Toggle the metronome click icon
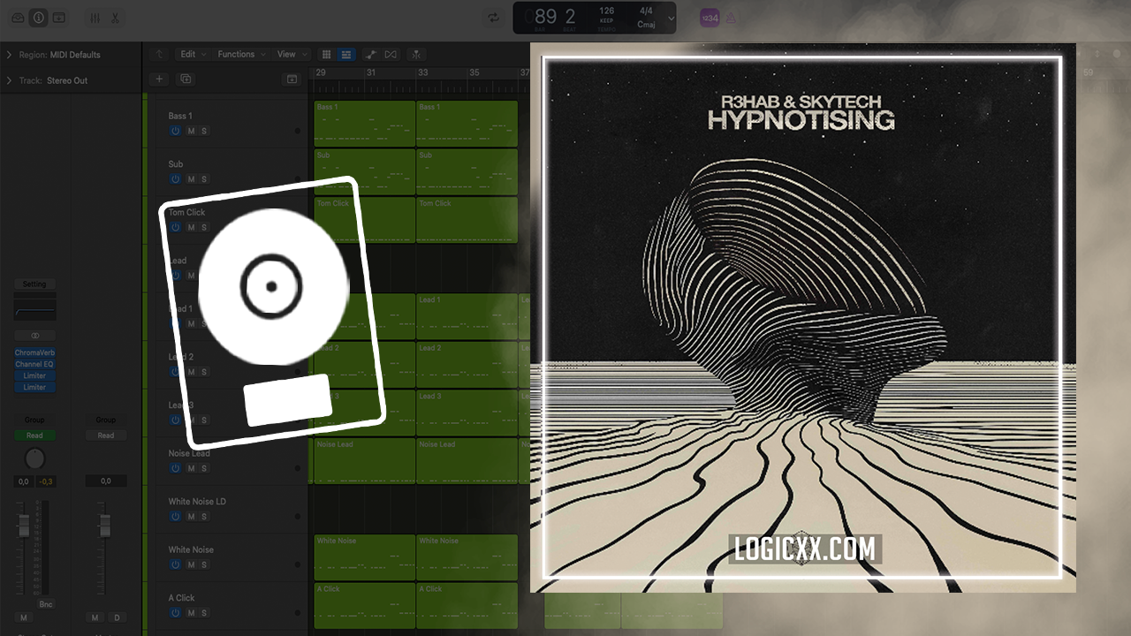 tap(731, 18)
